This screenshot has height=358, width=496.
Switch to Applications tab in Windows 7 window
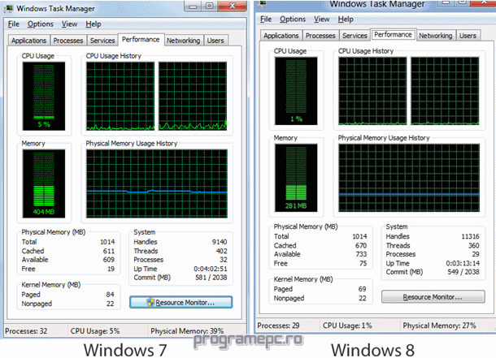pyautogui.click(x=28, y=41)
